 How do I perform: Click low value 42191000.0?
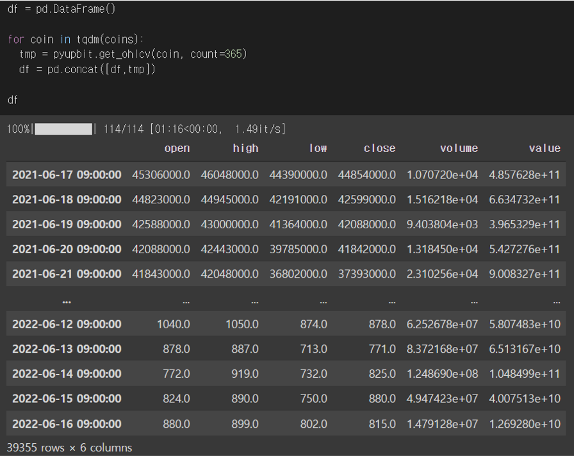pyautogui.click(x=299, y=199)
